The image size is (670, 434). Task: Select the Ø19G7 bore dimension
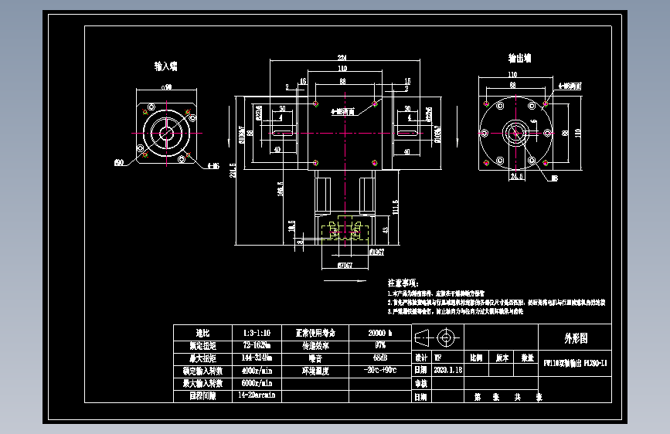pyautogui.click(x=376, y=252)
